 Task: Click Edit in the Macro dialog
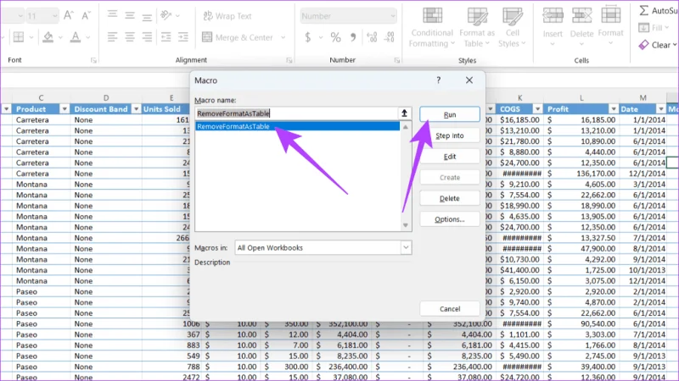click(450, 157)
